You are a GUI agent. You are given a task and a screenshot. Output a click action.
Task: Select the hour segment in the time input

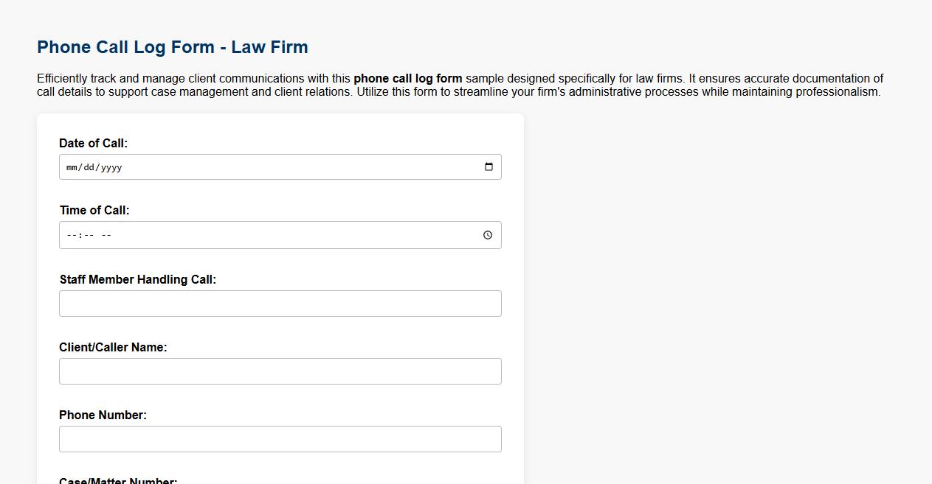(71, 235)
